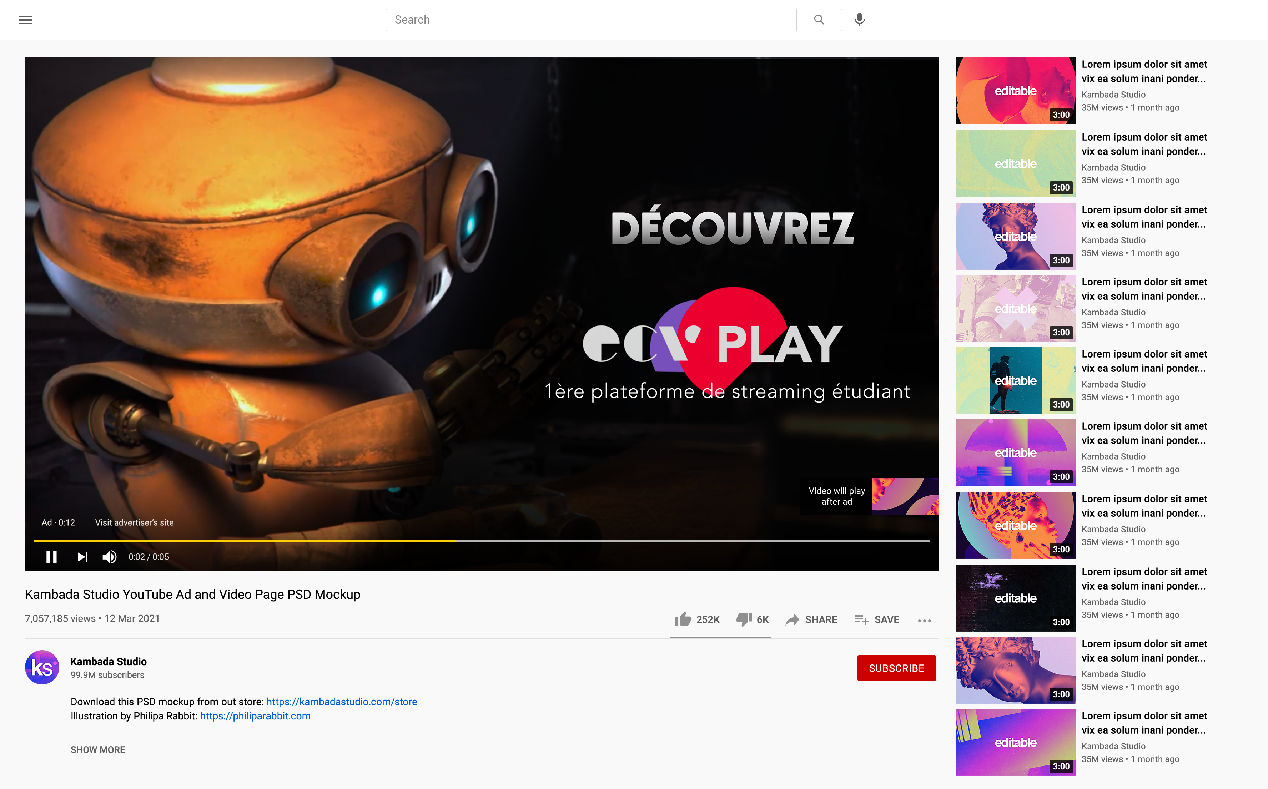
Task: Mute the video volume speaker
Action: pyautogui.click(x=109, y=557)
